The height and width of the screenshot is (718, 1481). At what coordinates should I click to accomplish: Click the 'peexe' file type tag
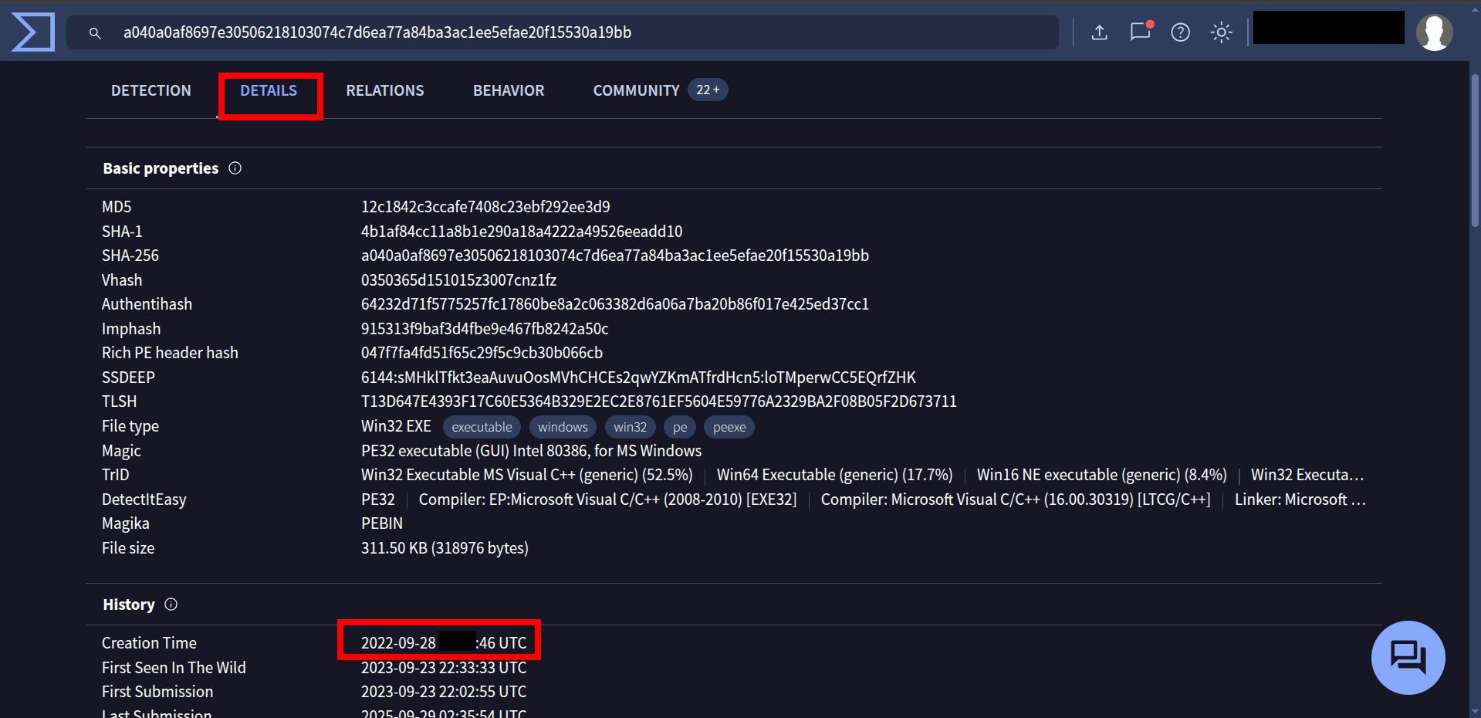click(x=729, y=427)
